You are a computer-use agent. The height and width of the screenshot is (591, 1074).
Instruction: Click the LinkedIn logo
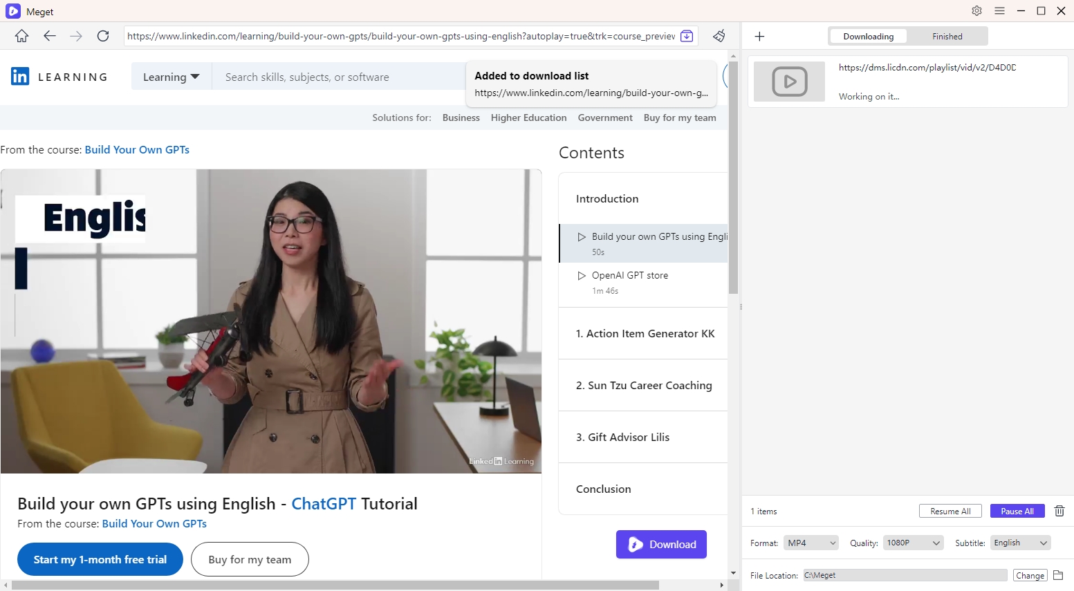pos(20,76)
